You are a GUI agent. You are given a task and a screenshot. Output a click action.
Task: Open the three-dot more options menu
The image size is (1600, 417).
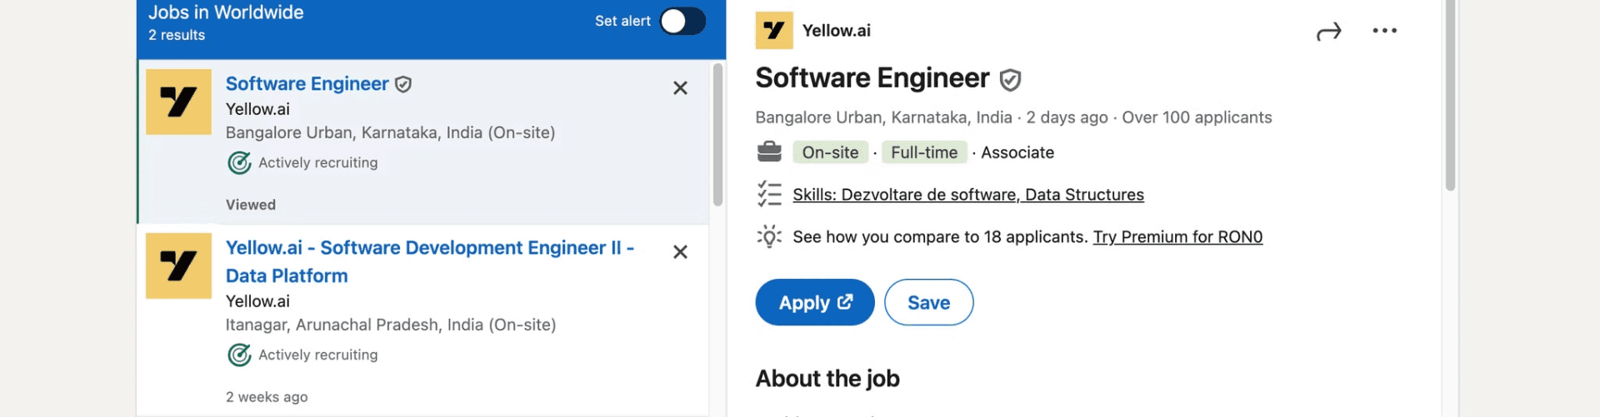coord(1384,31)
